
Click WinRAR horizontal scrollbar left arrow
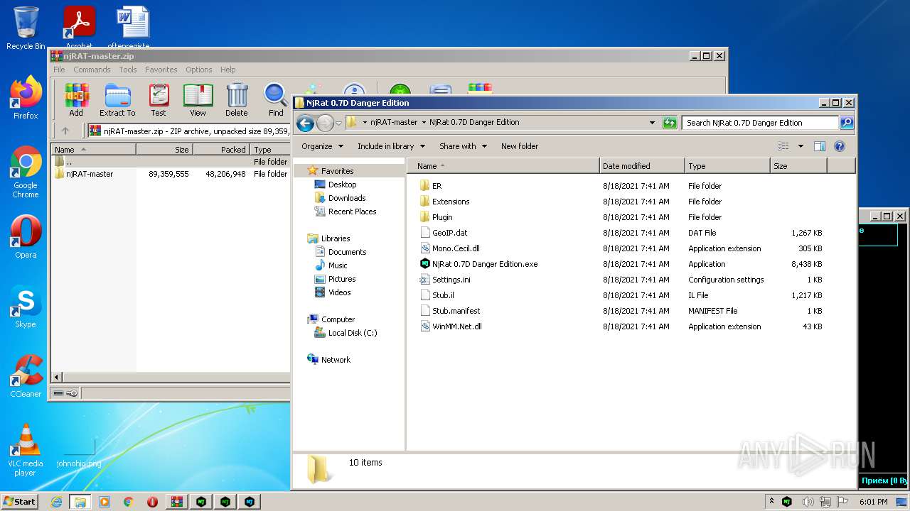pos(57,377)
